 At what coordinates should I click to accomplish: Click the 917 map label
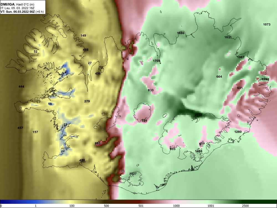pos(202,144)
